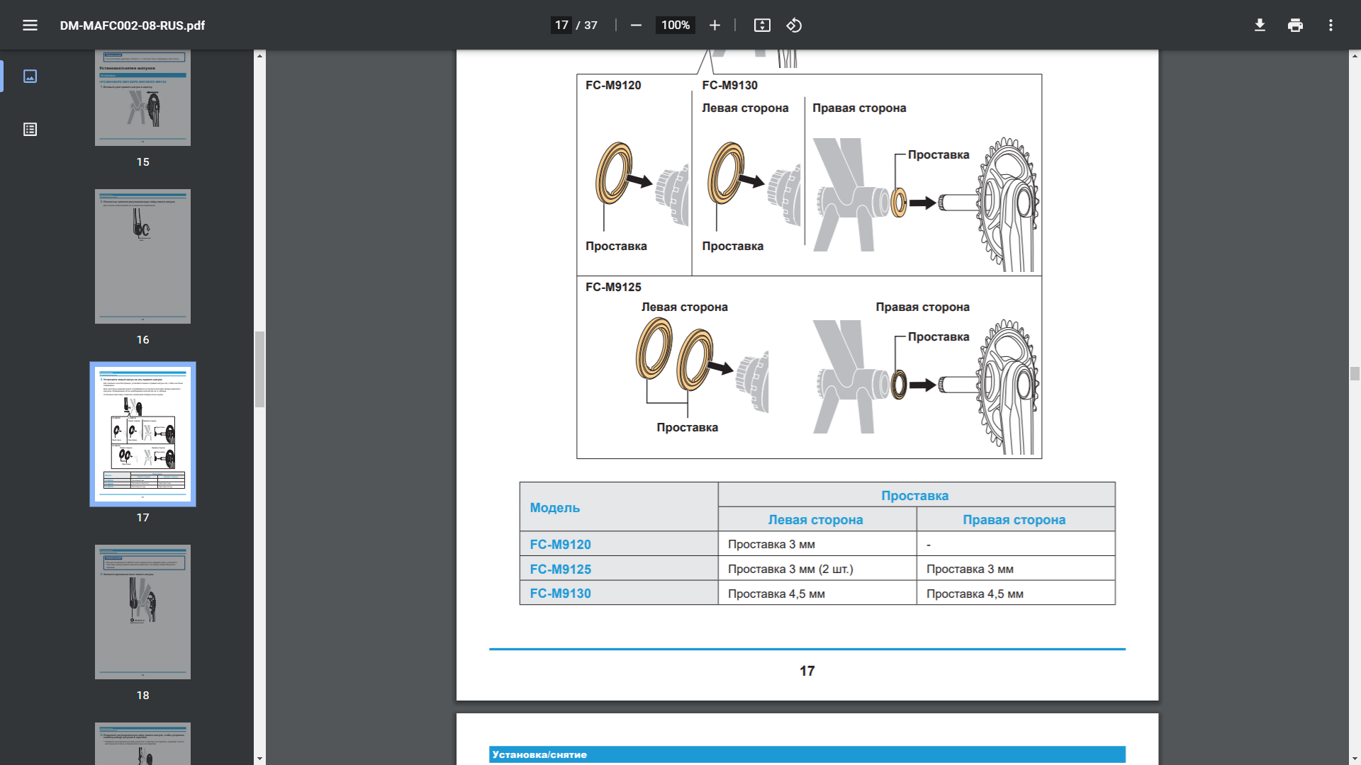The height and width of the screenshot is (765, 1361).
Task: Click the fit to page icon
Action: 762,25
